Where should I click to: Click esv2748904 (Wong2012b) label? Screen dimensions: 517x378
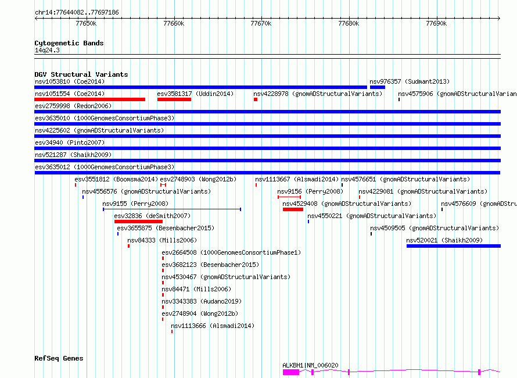pos(200,313)
